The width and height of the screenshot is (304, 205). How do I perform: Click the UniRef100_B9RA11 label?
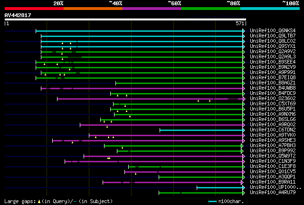273,182
